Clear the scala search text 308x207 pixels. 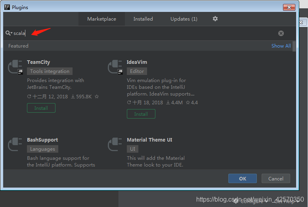click(281, 33)
